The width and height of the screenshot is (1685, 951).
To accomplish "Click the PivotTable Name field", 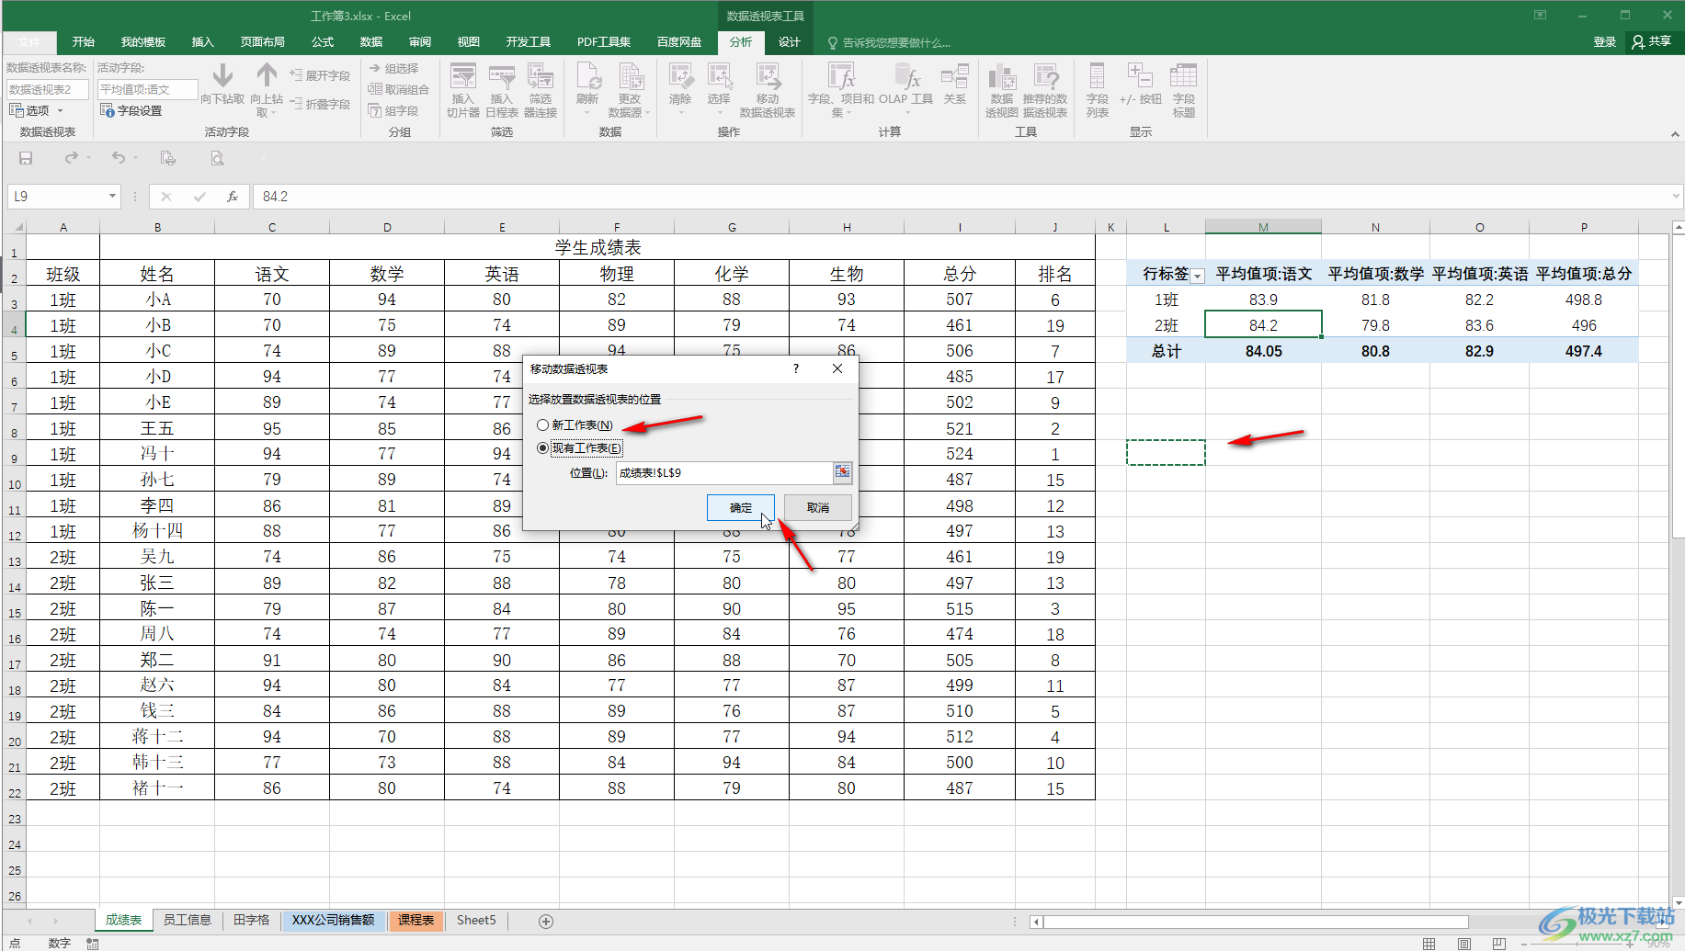I will tap(48, 89).
